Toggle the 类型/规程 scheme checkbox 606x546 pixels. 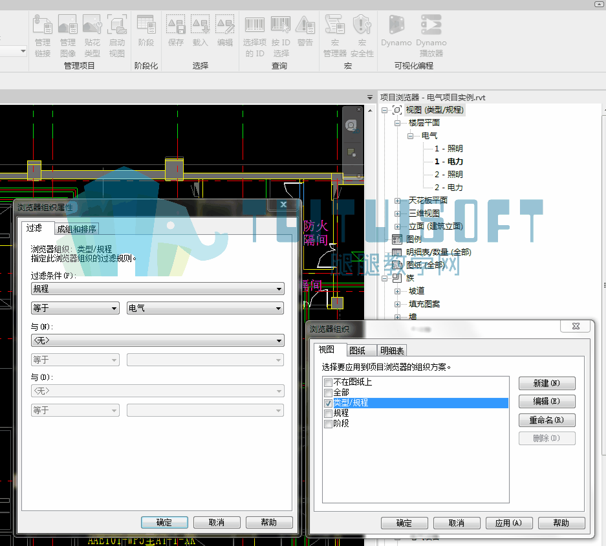coord(328,403)
